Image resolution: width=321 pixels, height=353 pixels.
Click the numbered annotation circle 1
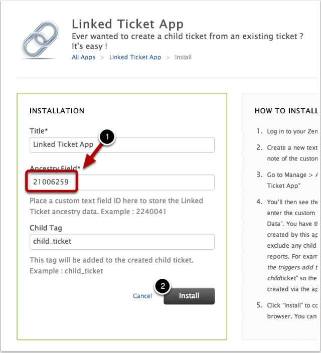tap(107, 137)
